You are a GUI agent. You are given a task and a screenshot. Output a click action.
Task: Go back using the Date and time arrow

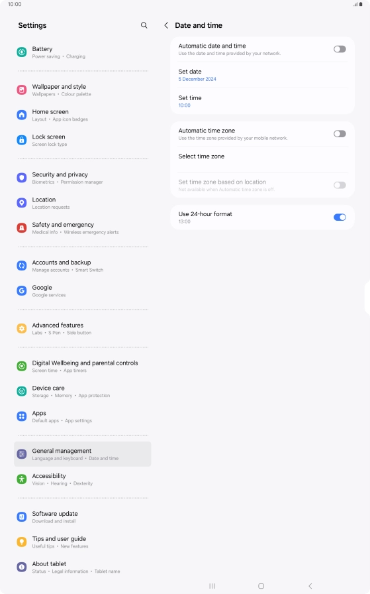[166, 25]
